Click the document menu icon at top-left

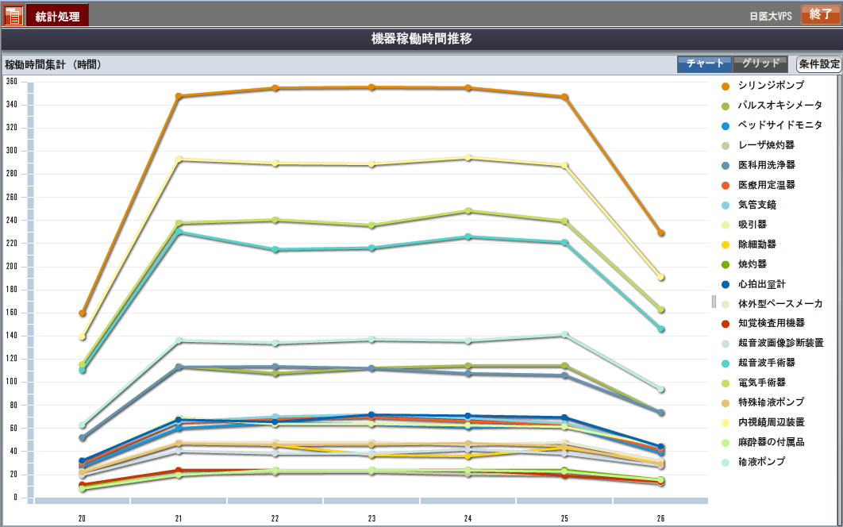(13, 15)
